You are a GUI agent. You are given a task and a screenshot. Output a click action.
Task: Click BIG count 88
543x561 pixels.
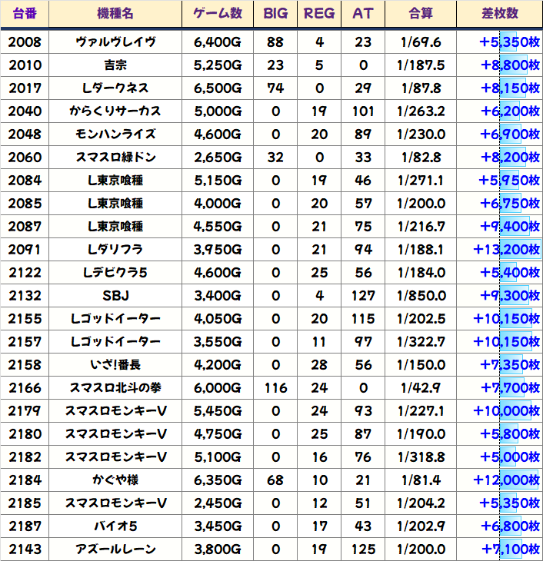(x=275, y=42)
